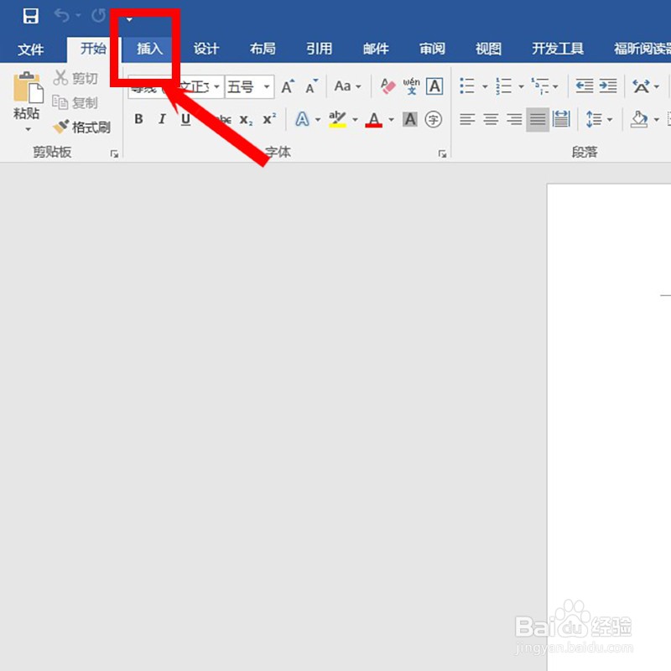671x671 pixels.
Task: Apply the yellow text highlight color
Action: (337, 119)
